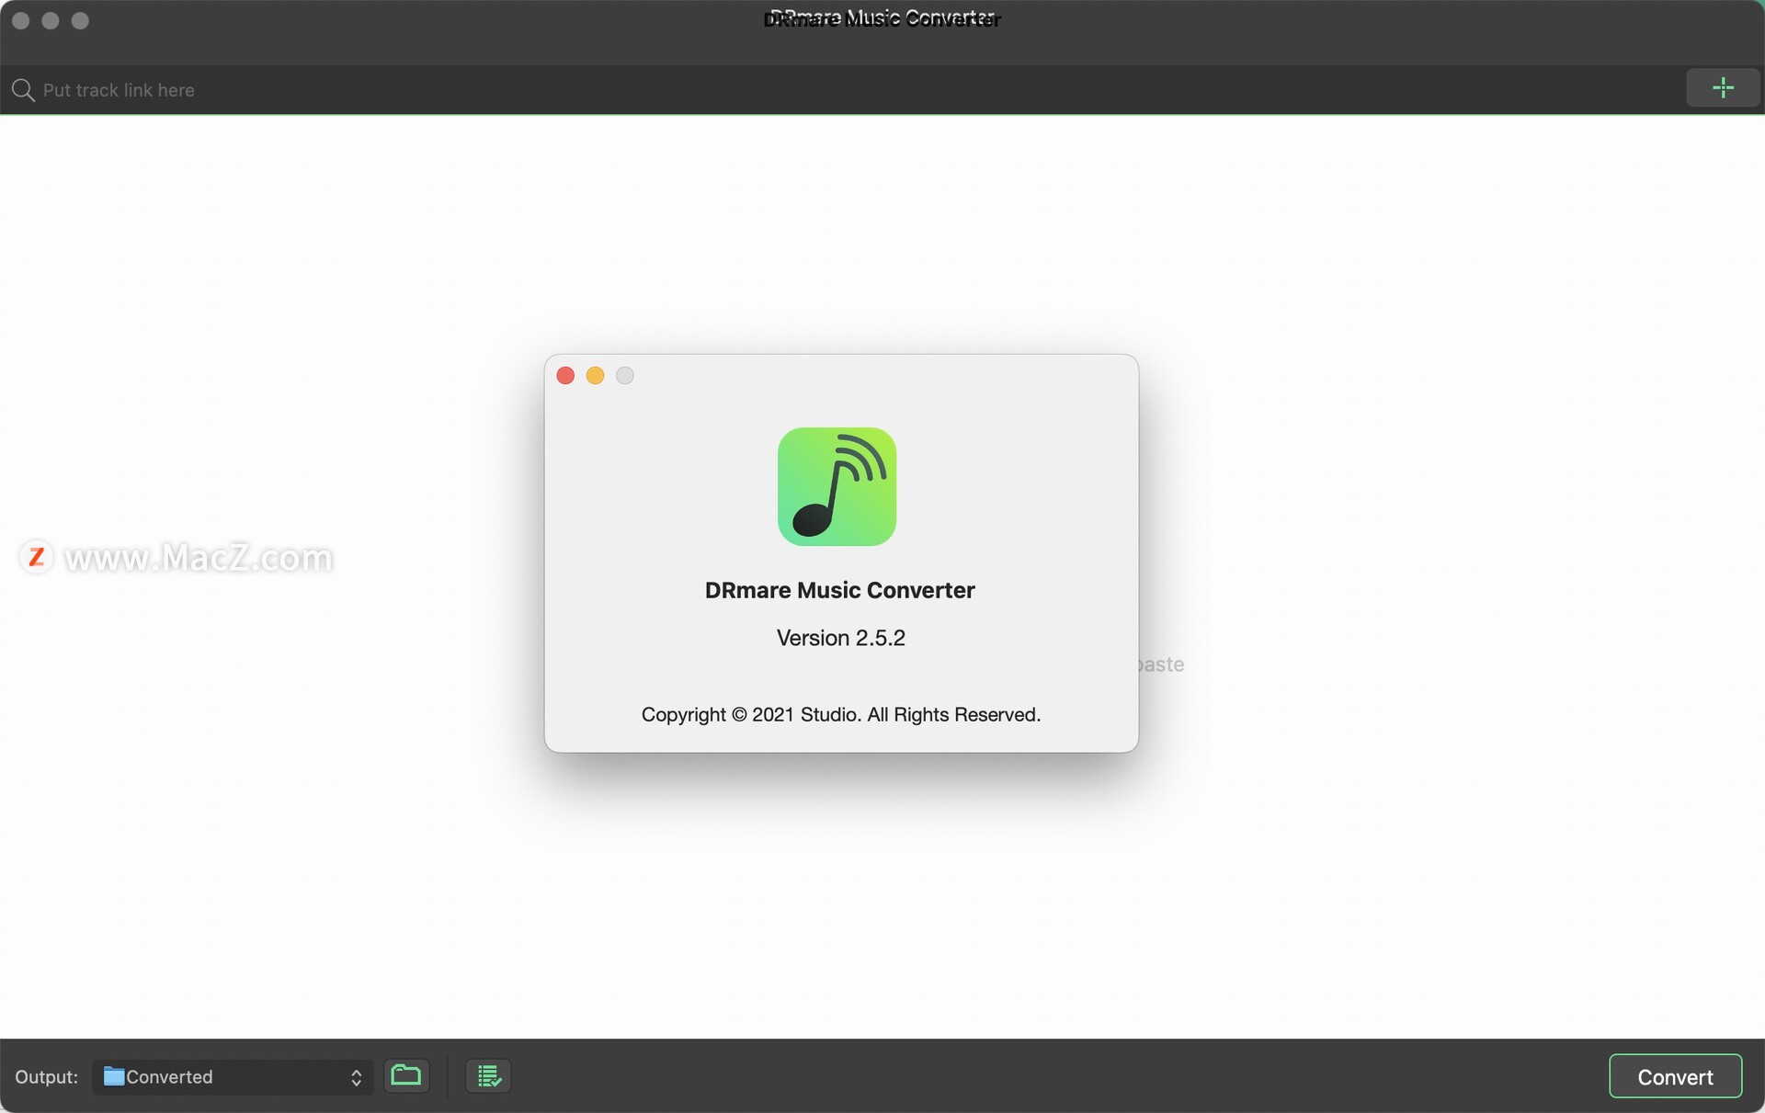Image resolution: width=1765 pixels, height=1113 pixels.
Task: Click the stepper arrows on the output selector
Action: pyautogui.click(x=356, y=1076)
